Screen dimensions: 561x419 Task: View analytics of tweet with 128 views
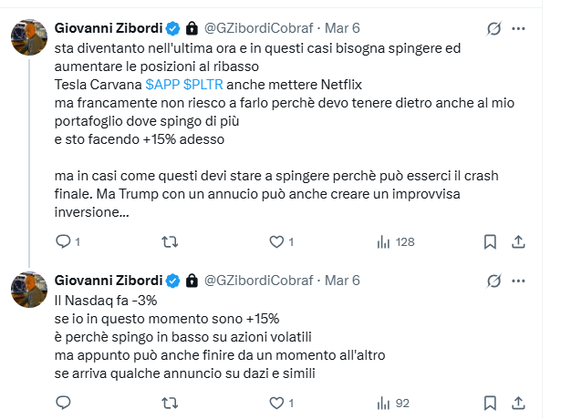coord(383,241)
